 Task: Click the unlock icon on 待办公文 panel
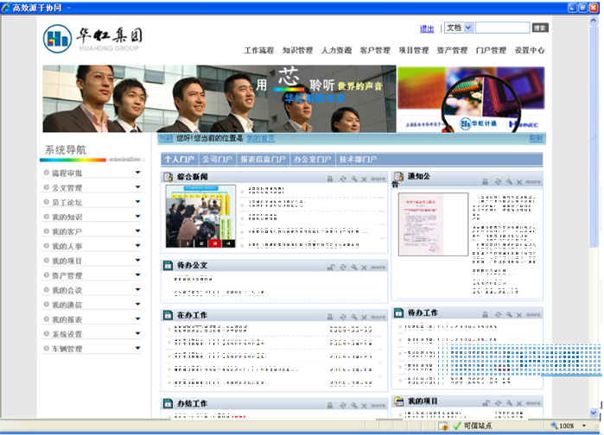pyautogui.click(x=330, y=268)
